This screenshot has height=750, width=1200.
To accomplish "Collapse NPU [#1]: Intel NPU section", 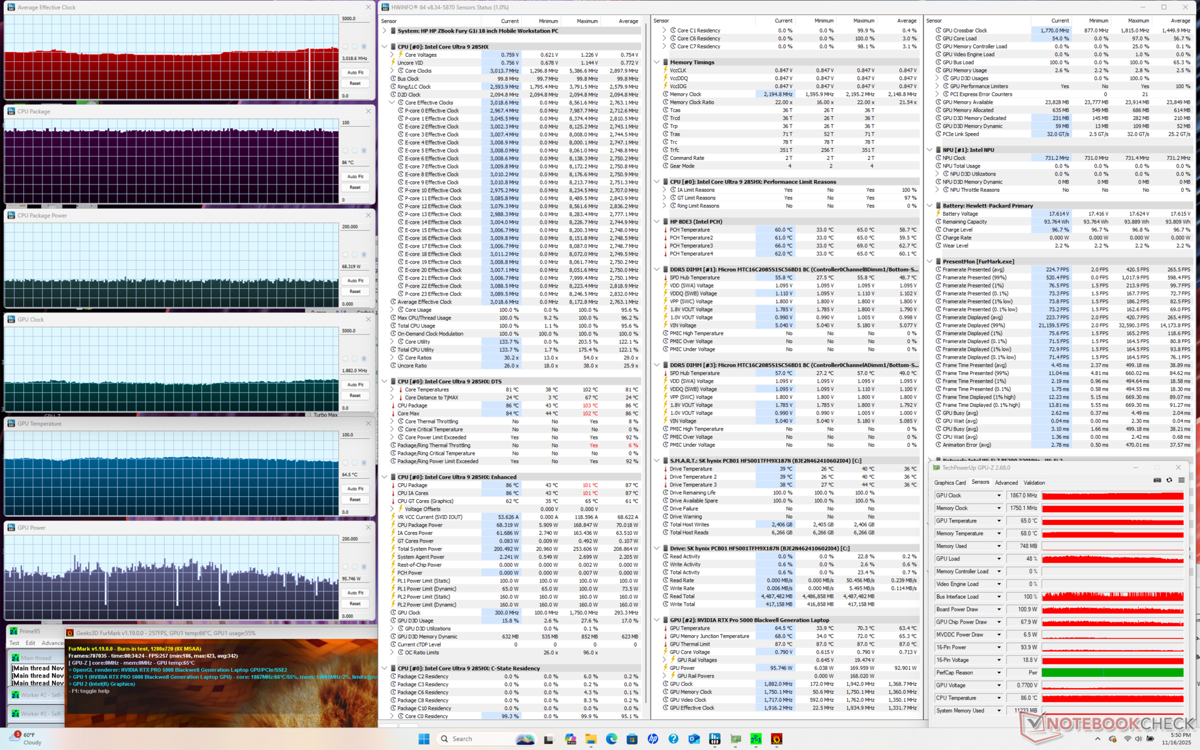I will (x=929, y=150).
